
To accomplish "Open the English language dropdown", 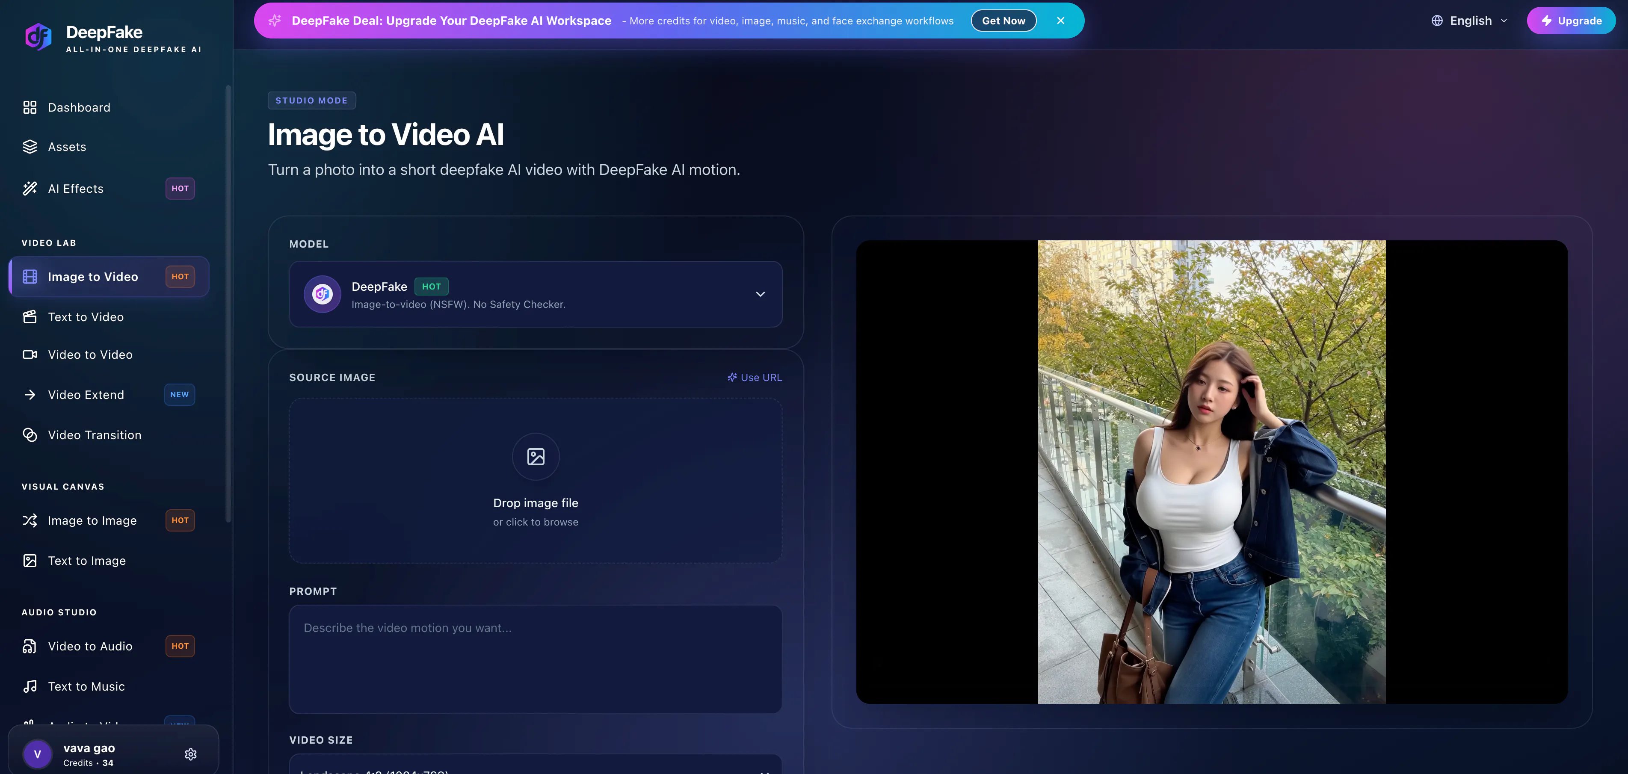I will (x=1470, y=21).
